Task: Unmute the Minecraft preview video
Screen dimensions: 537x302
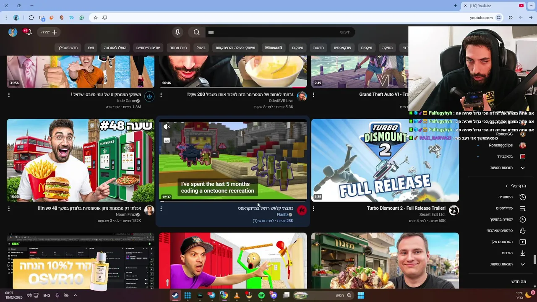Action: tap(167, 127)
